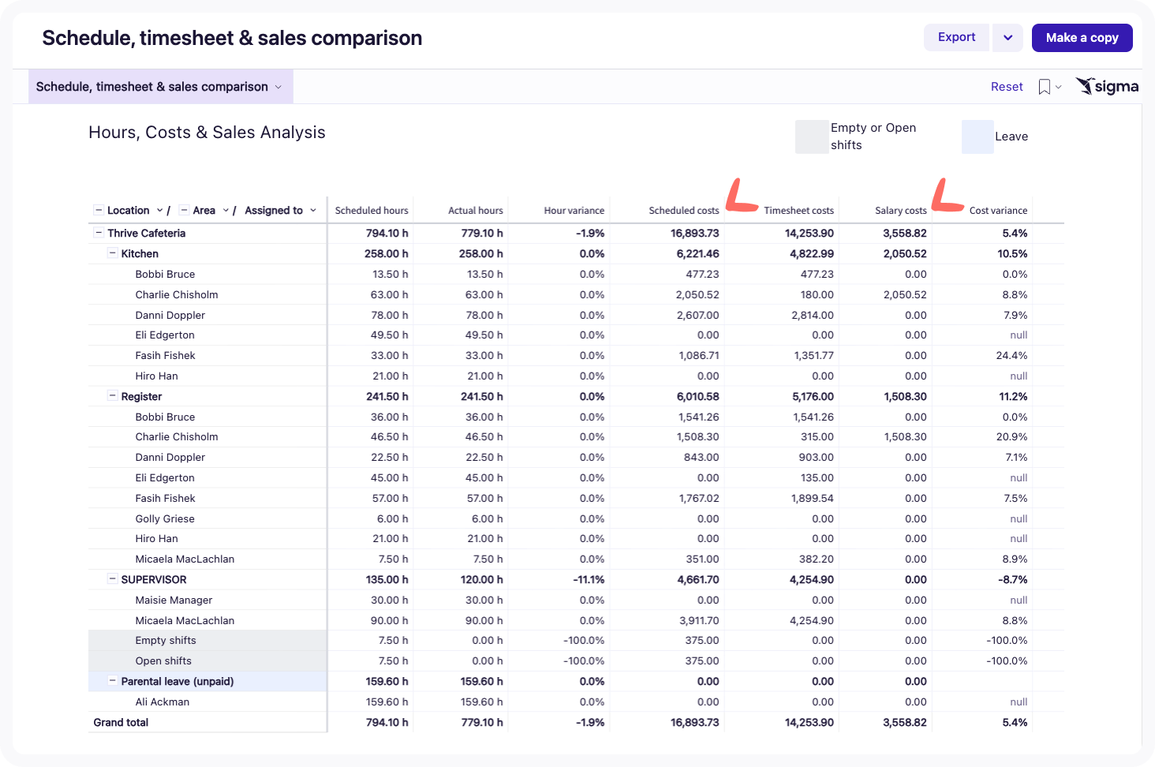
Task: Click the Empty or Open shifts legend swatch
Action: 811,137
